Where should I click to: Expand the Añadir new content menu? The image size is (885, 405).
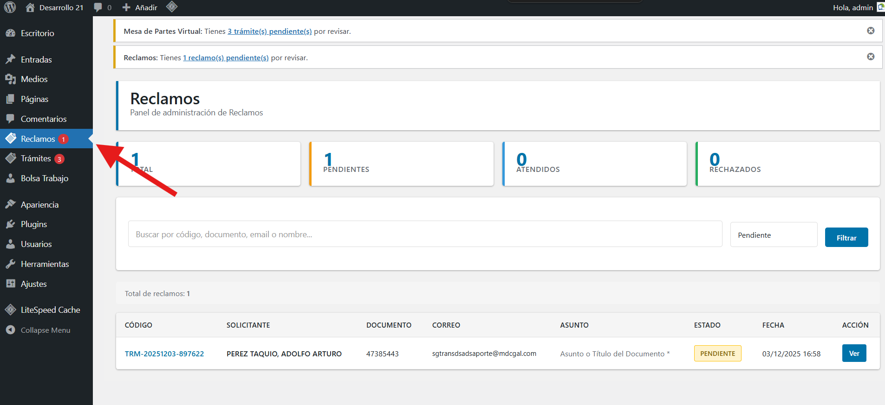tap(140, 7)
